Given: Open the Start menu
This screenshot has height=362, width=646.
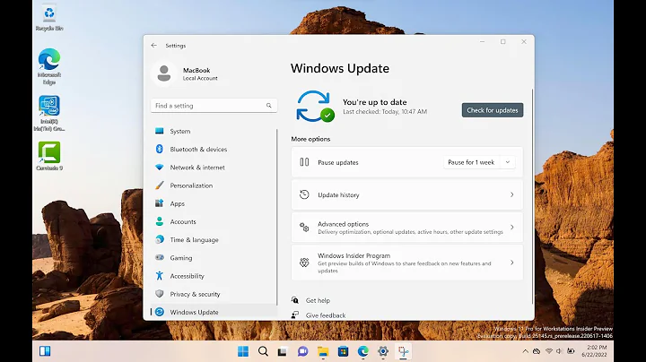Looking at the screenshot, I should point(243,351).
